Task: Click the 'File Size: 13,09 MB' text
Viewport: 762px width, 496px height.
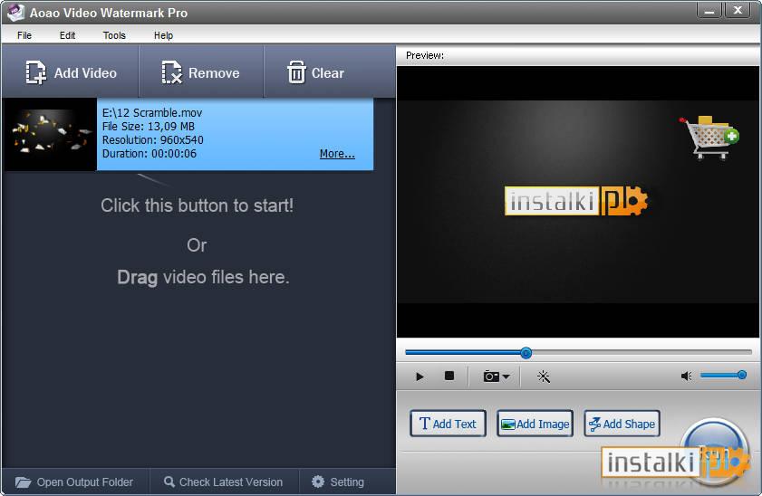Action: click(149, 126)
